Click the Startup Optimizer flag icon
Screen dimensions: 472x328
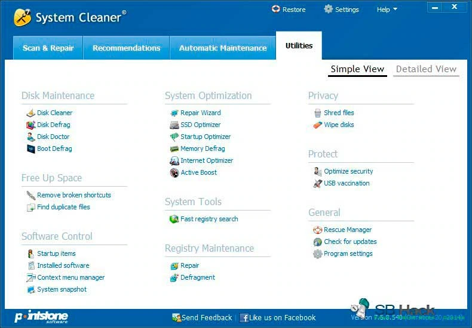(174, 137)
